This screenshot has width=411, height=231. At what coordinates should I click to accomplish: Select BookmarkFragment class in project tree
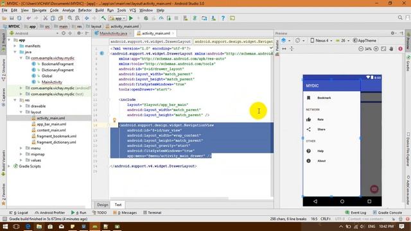[x=57, y=64]
